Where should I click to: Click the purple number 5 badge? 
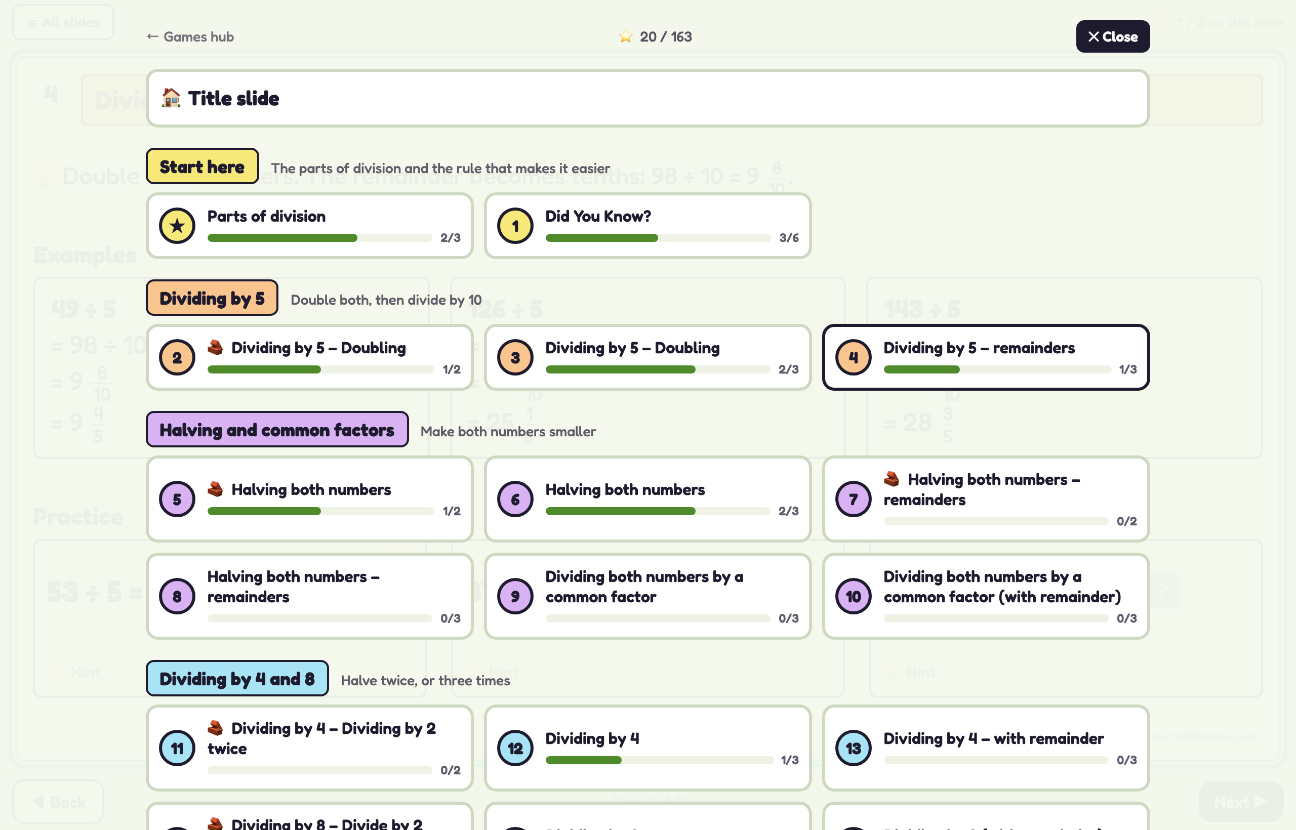click(x=177, y=499)
